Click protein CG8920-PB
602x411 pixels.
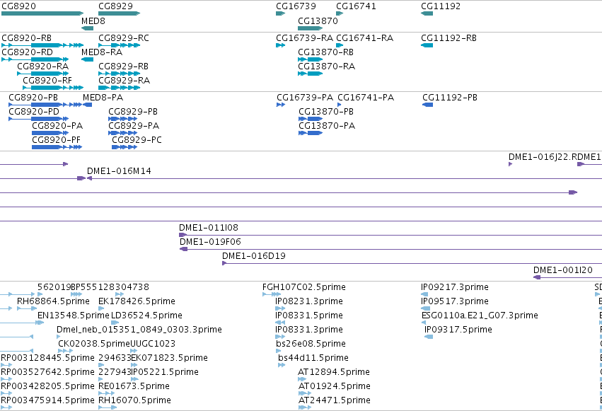(33, 98)
